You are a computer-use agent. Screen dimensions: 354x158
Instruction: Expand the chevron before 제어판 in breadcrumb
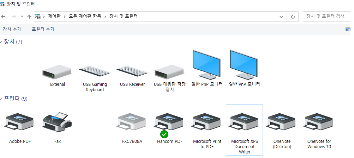pyautogui.click(x=44, y=17)
